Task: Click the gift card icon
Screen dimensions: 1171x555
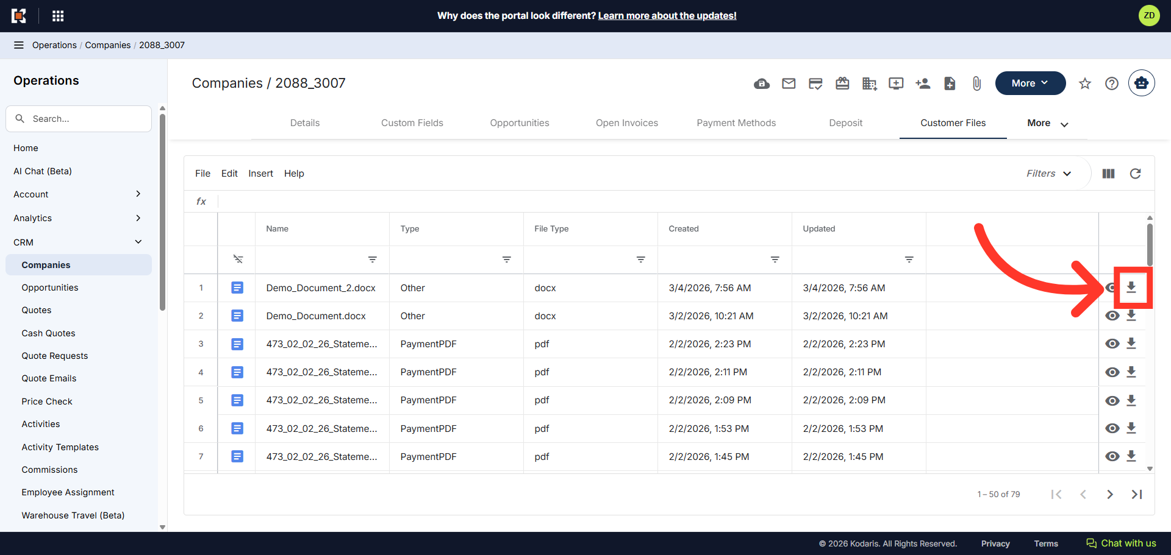Action: [842, 83]
